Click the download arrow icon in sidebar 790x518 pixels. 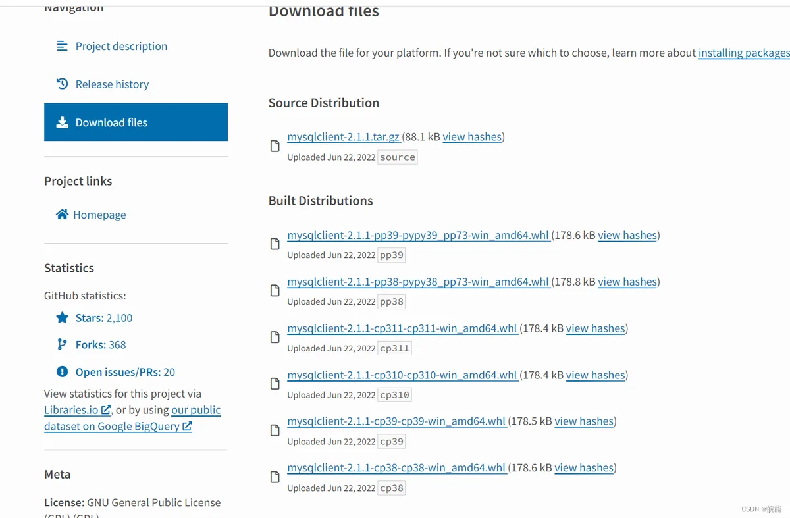click(x=63, y=122)
